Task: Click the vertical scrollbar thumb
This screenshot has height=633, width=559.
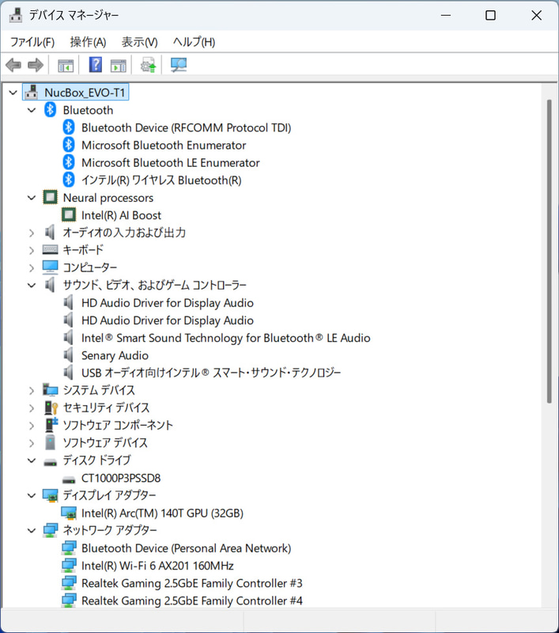Action: click(549, 251)
